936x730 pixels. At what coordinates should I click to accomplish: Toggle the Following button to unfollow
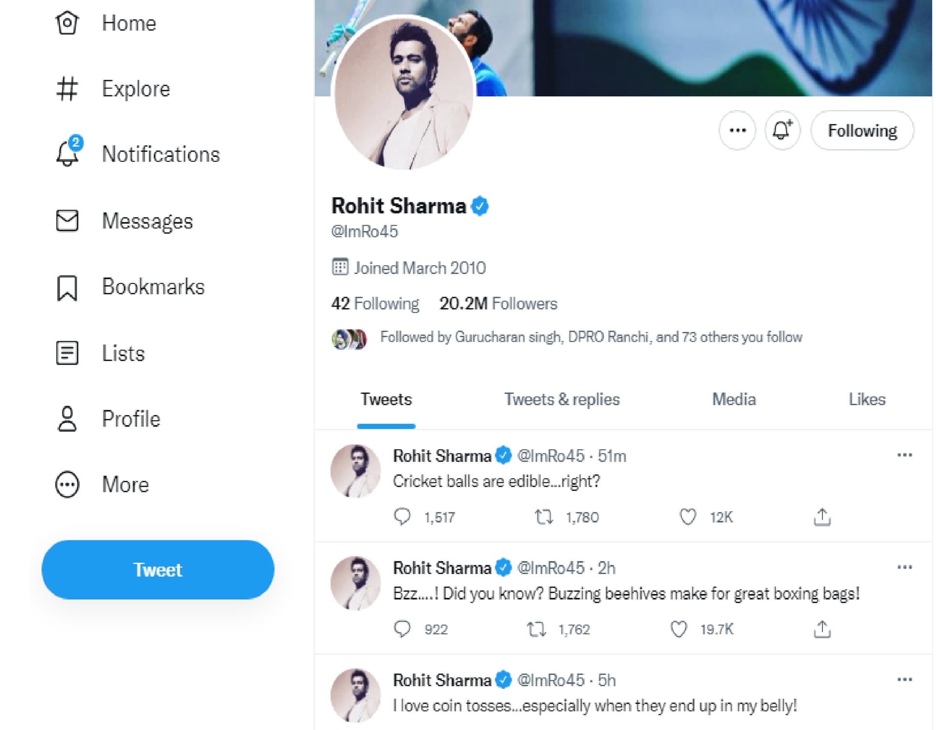pyautogui.click(x=862, y=131)
